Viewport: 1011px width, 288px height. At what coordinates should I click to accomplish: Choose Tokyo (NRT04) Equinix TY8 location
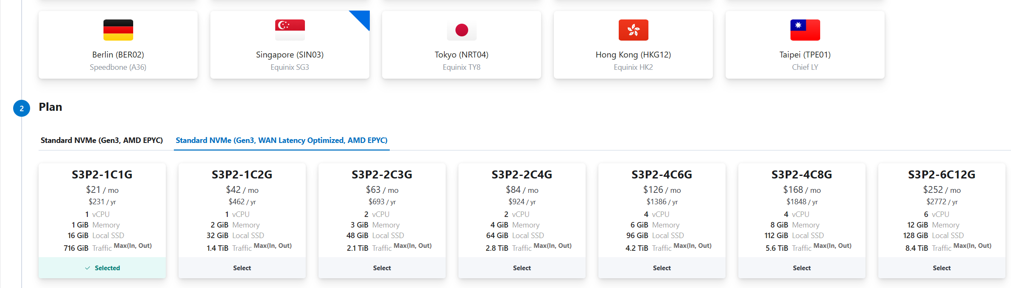(x=461, y=55)
